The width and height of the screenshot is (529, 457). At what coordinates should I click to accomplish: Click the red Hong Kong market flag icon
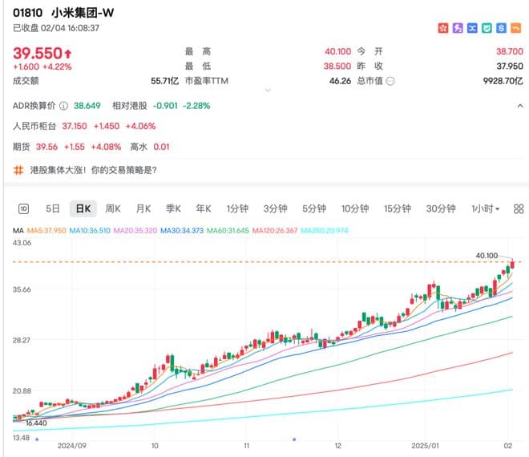coord(442,28)
